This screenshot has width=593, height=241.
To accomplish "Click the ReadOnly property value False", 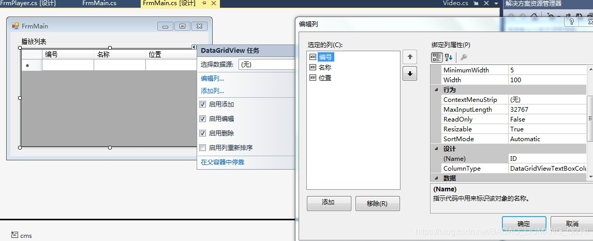I will (547, 119).
